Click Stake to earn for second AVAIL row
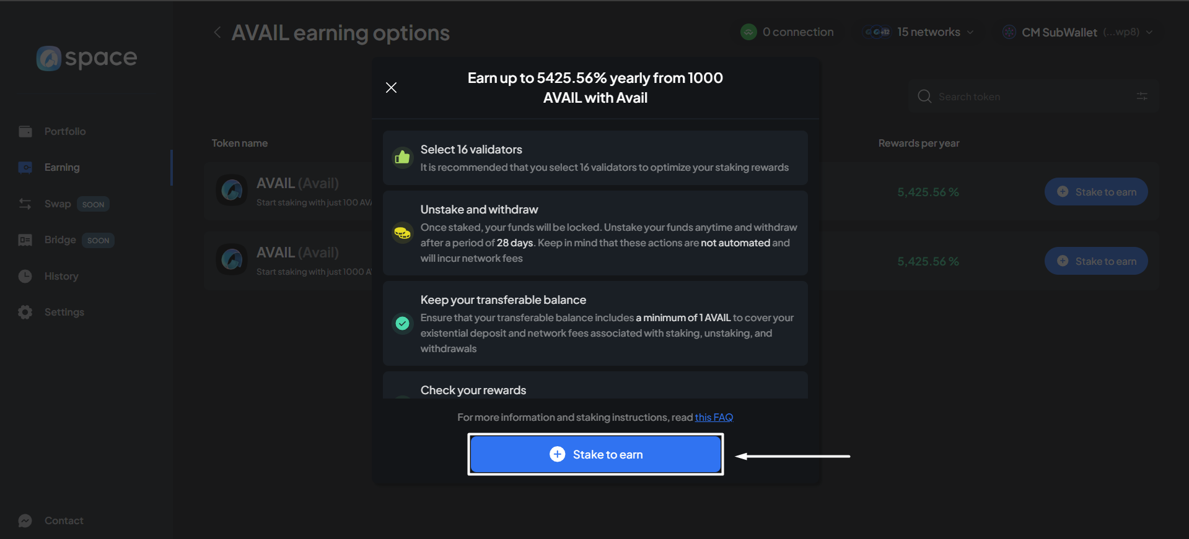Image resolution: width=1189 pixels, height=539 pixels. pos(1095,261)
